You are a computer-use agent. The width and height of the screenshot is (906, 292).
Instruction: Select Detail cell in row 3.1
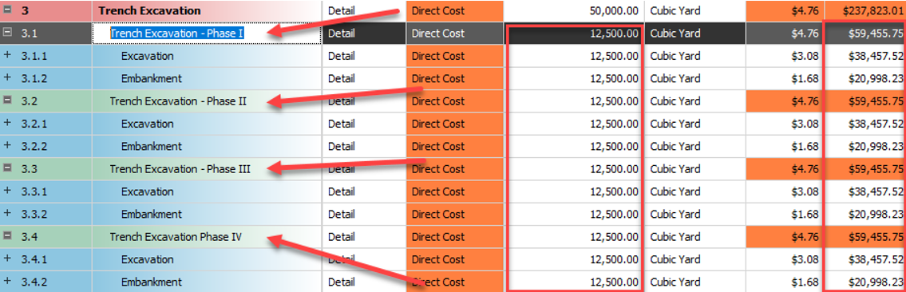(364, 34)
